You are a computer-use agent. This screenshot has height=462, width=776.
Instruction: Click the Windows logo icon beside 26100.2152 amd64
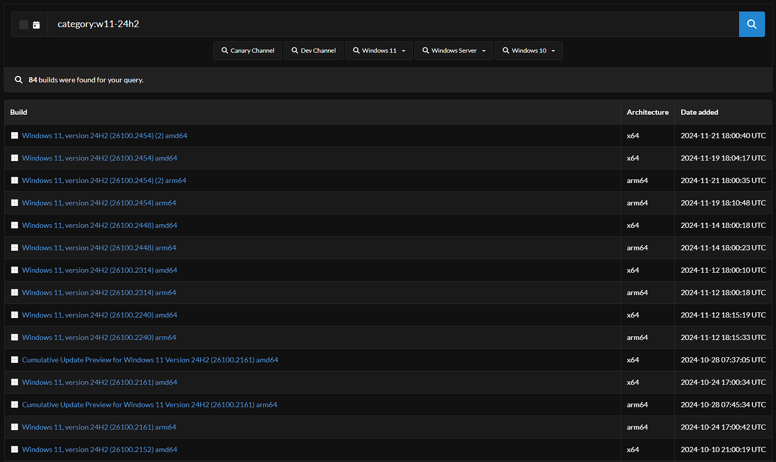tap(15, 449)
